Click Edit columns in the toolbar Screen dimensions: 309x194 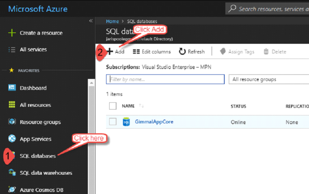click(151, 52)
